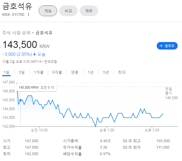The width and height of the screenshot is (182, 161).
Task: Select the 개요 overview tab
Action: click(x=48, y=11)
